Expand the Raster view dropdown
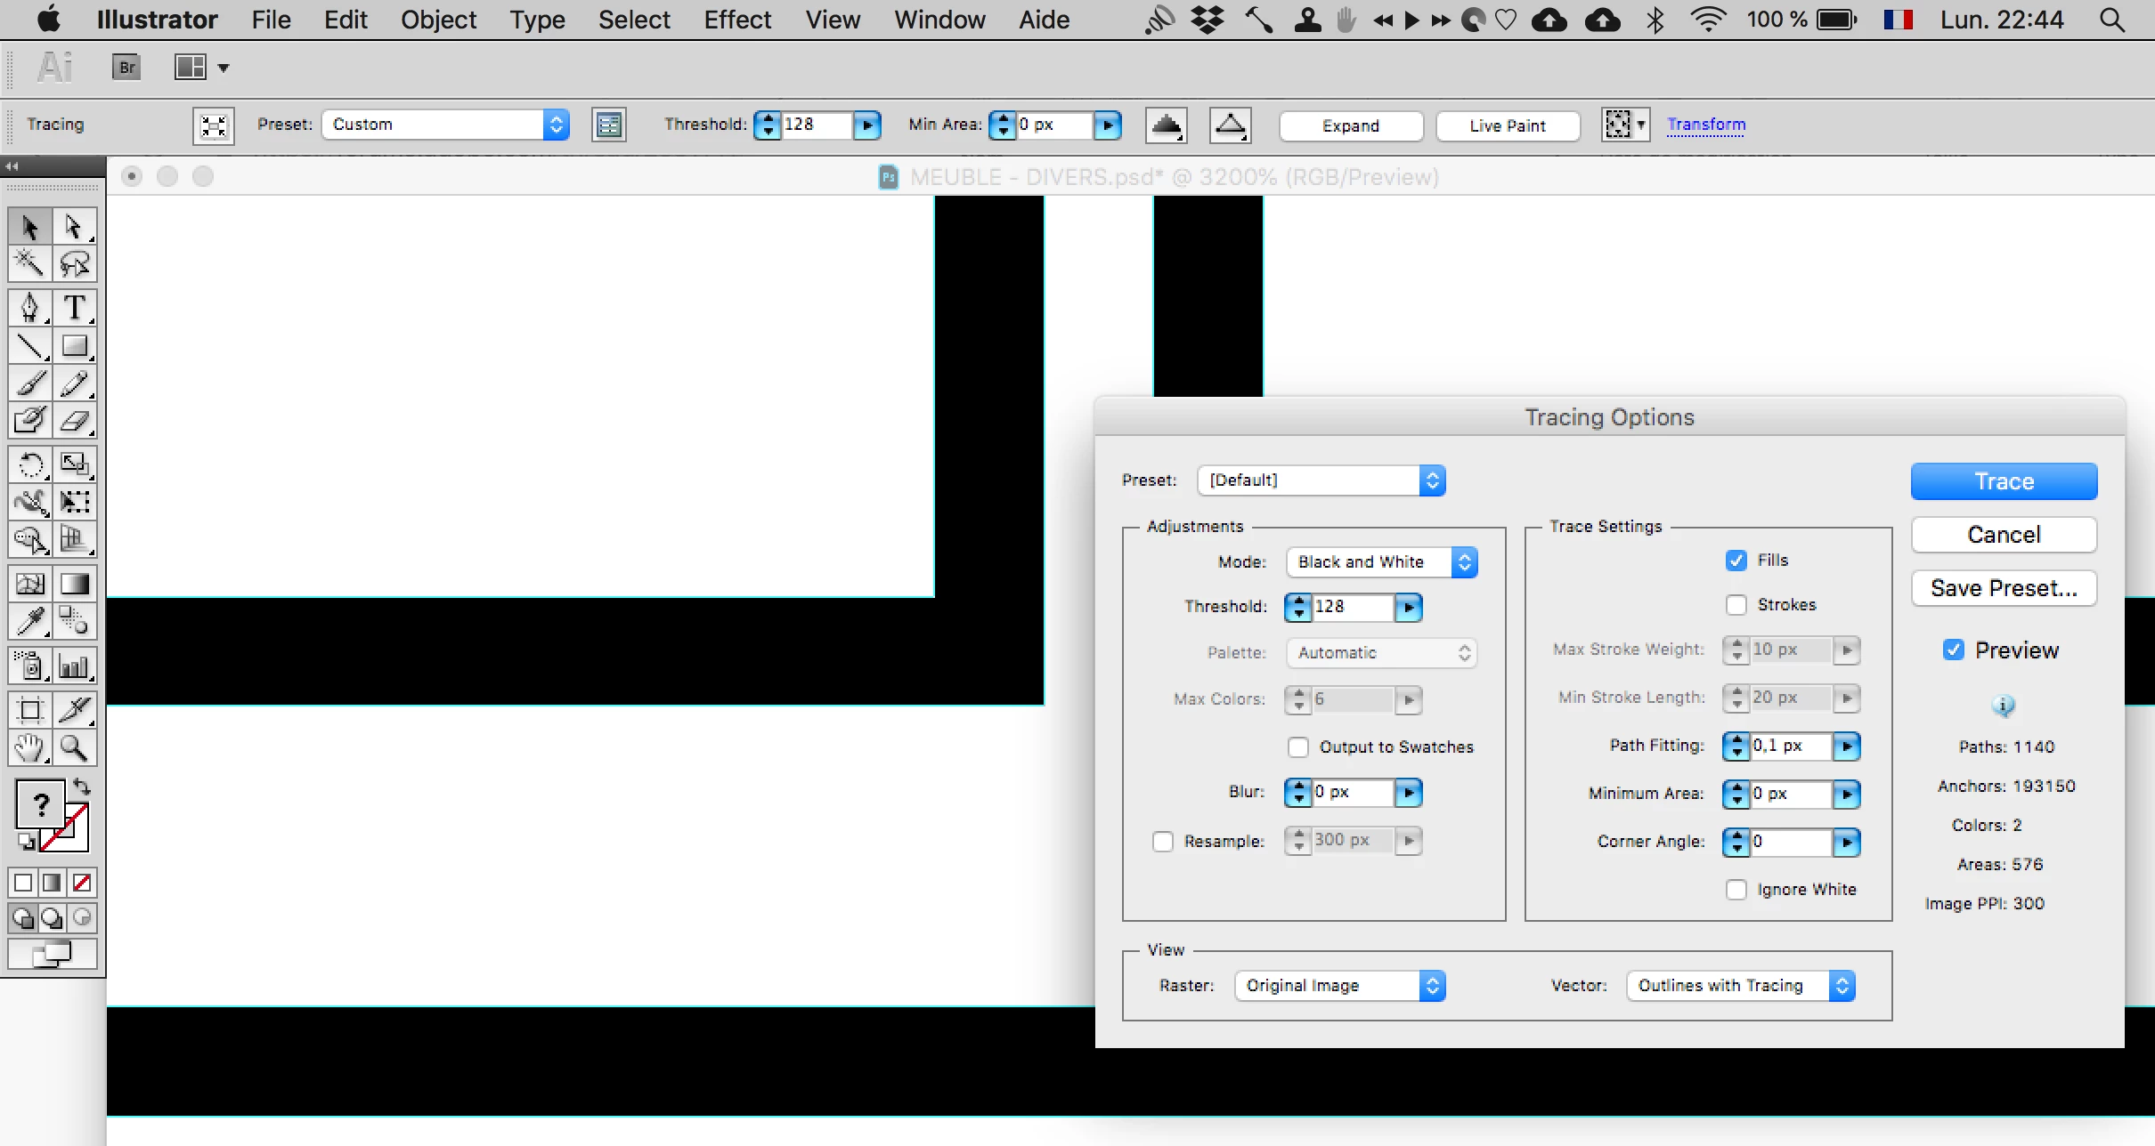The image size is (2155, 1146). pyautogui.click(x=1339, y=986)
